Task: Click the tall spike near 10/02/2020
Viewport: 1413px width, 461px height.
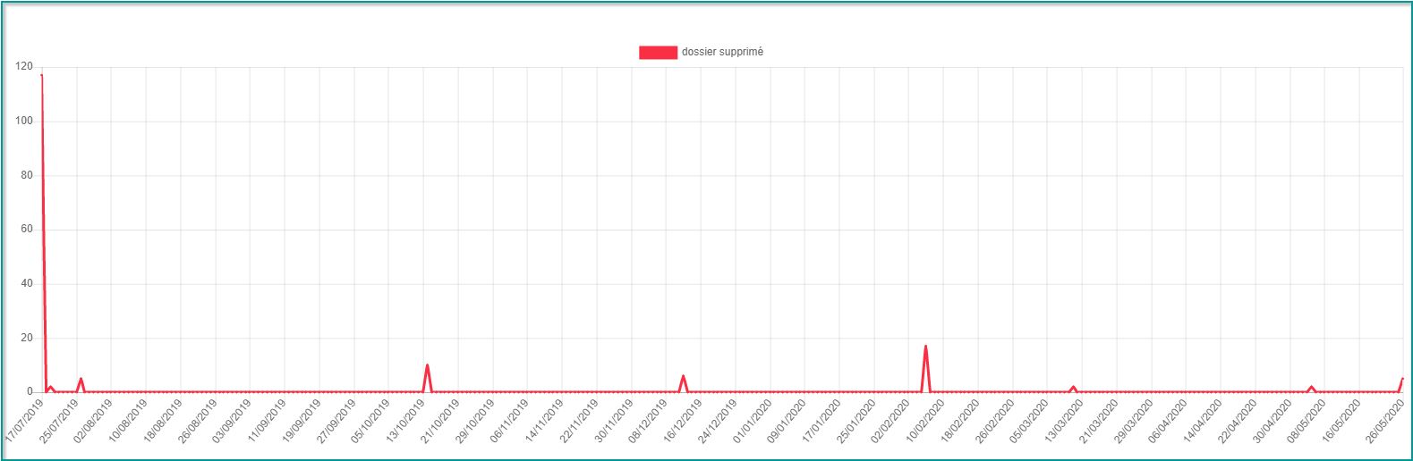Action: pyautogui.click(x=925, y=346)
